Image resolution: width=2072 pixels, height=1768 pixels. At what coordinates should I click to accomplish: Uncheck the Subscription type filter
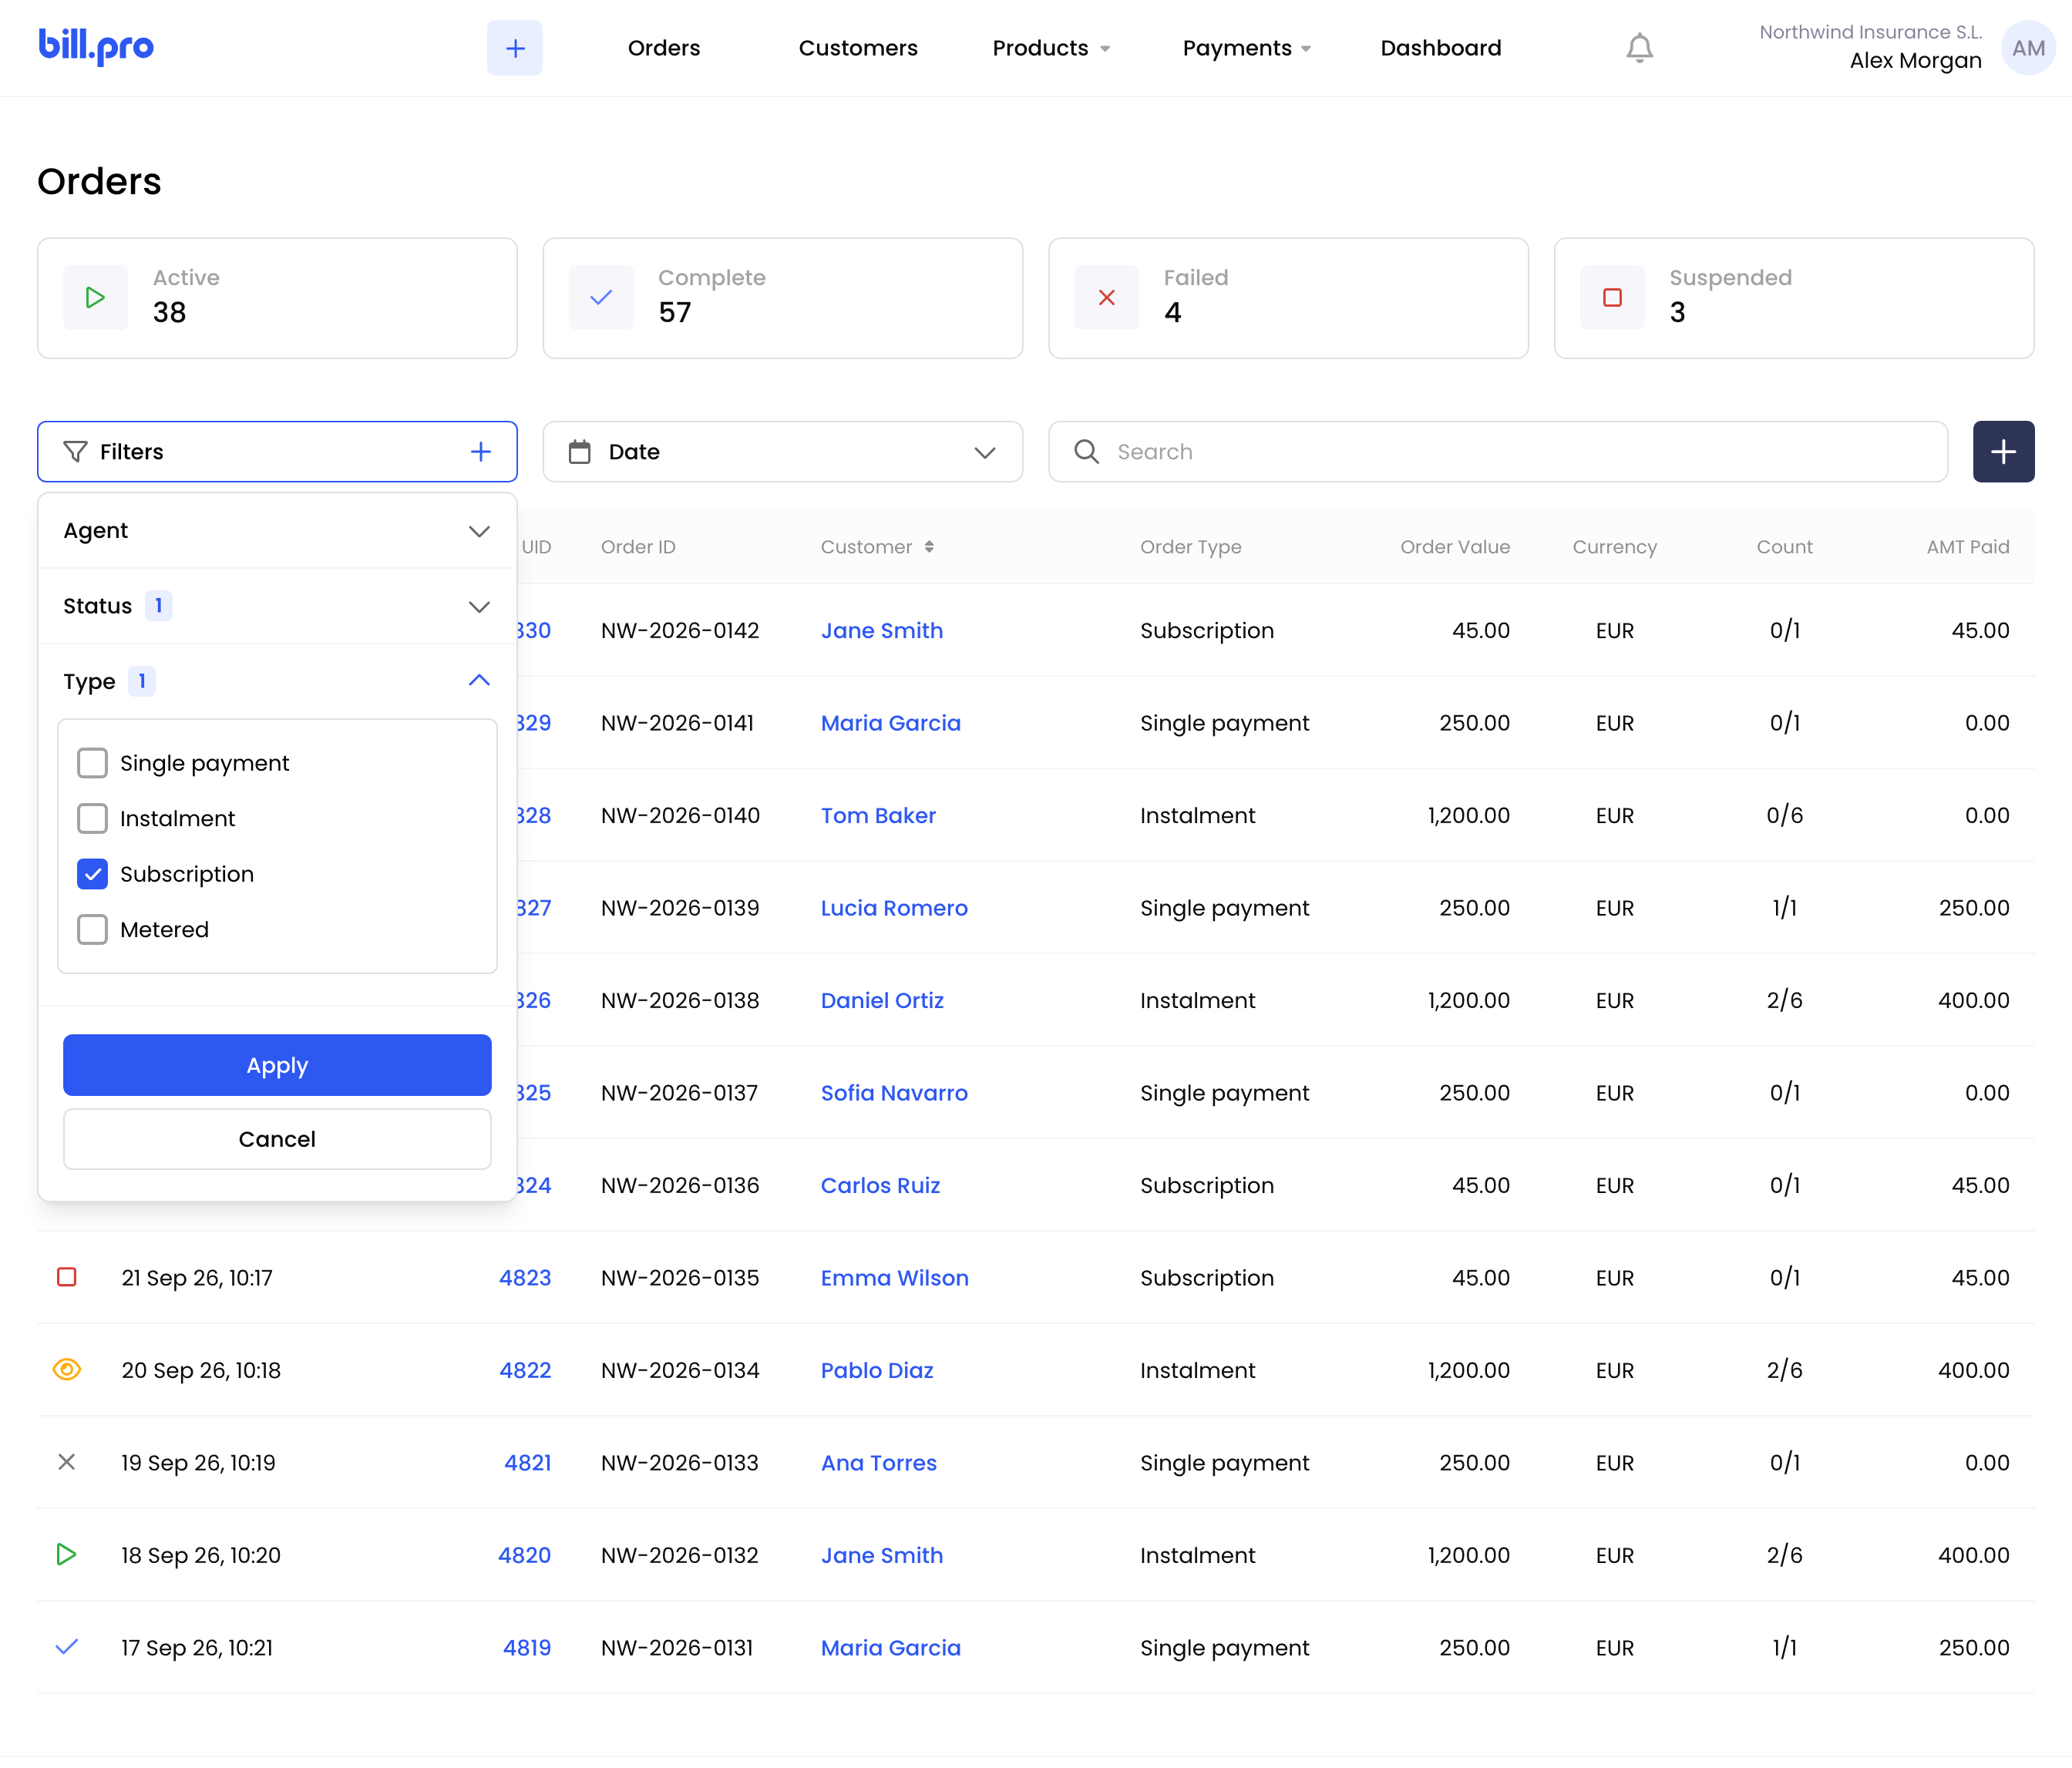[x=92, y=875]
